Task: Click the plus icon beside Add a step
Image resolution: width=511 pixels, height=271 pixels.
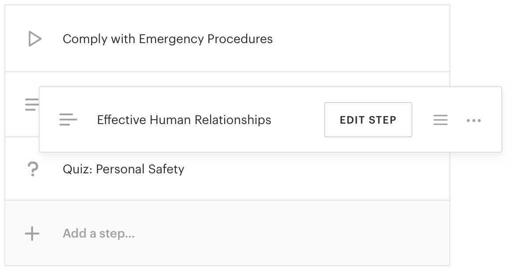Action: click(32, 234)
